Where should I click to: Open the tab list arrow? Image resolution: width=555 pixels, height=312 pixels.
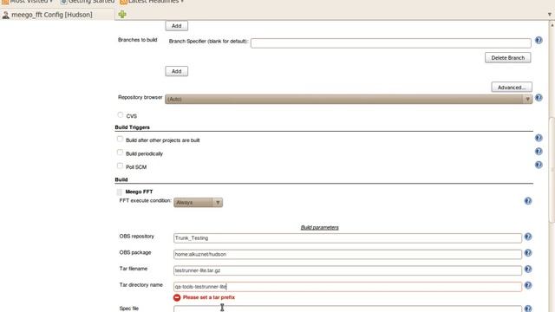click(x=549, y=15)
